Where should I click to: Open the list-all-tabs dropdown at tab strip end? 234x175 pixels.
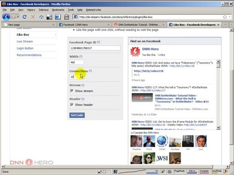pos(232,25)
